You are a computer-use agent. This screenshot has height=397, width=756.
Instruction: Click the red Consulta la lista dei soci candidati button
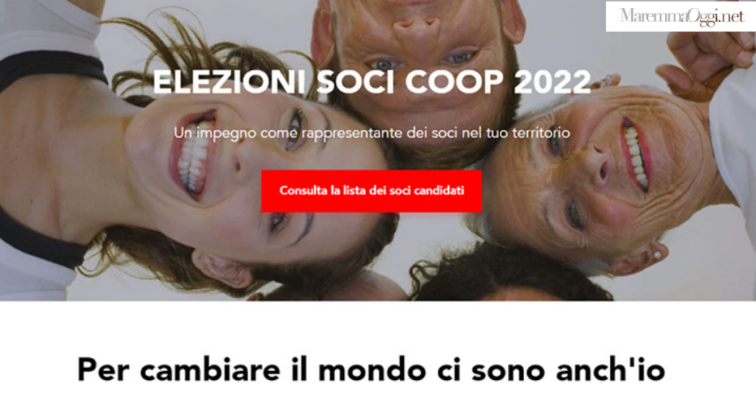coord(371,191)
